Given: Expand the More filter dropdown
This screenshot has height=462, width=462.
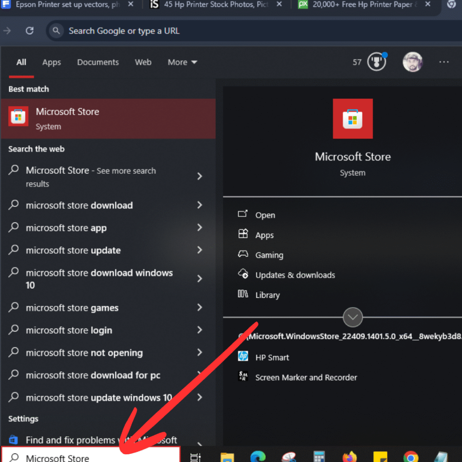Looking at the screenshot, I should (x=182, y=62).
